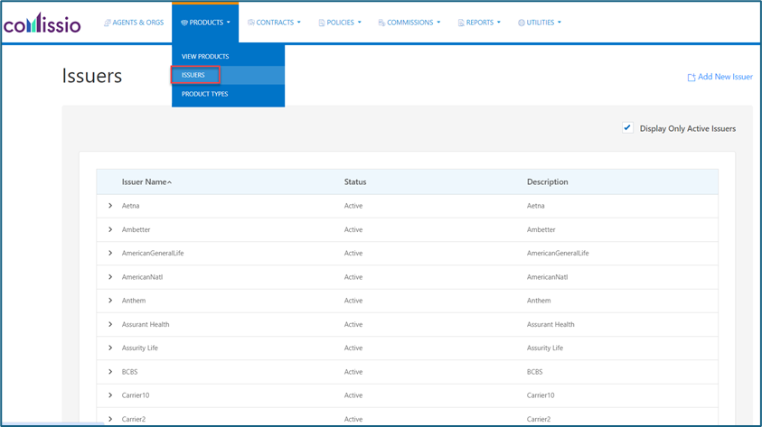
Task: Click the Policies menu icon
Action: click(x=322, y=23)
